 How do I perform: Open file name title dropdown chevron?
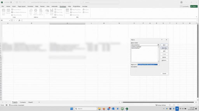(72, 2)
